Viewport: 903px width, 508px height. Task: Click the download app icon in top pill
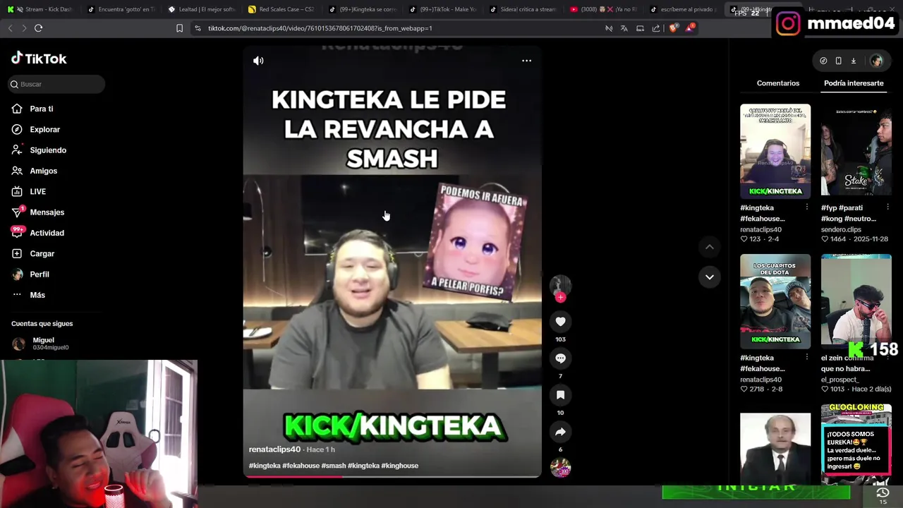tap(853, 61)
